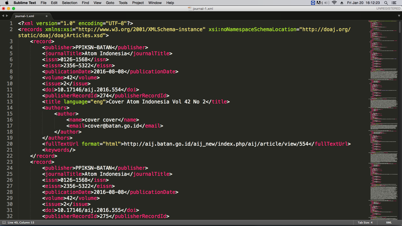This screenshot has height=226, width=402.
Task: Open the Tab Size: 4 selector
Action: point(365,222)
